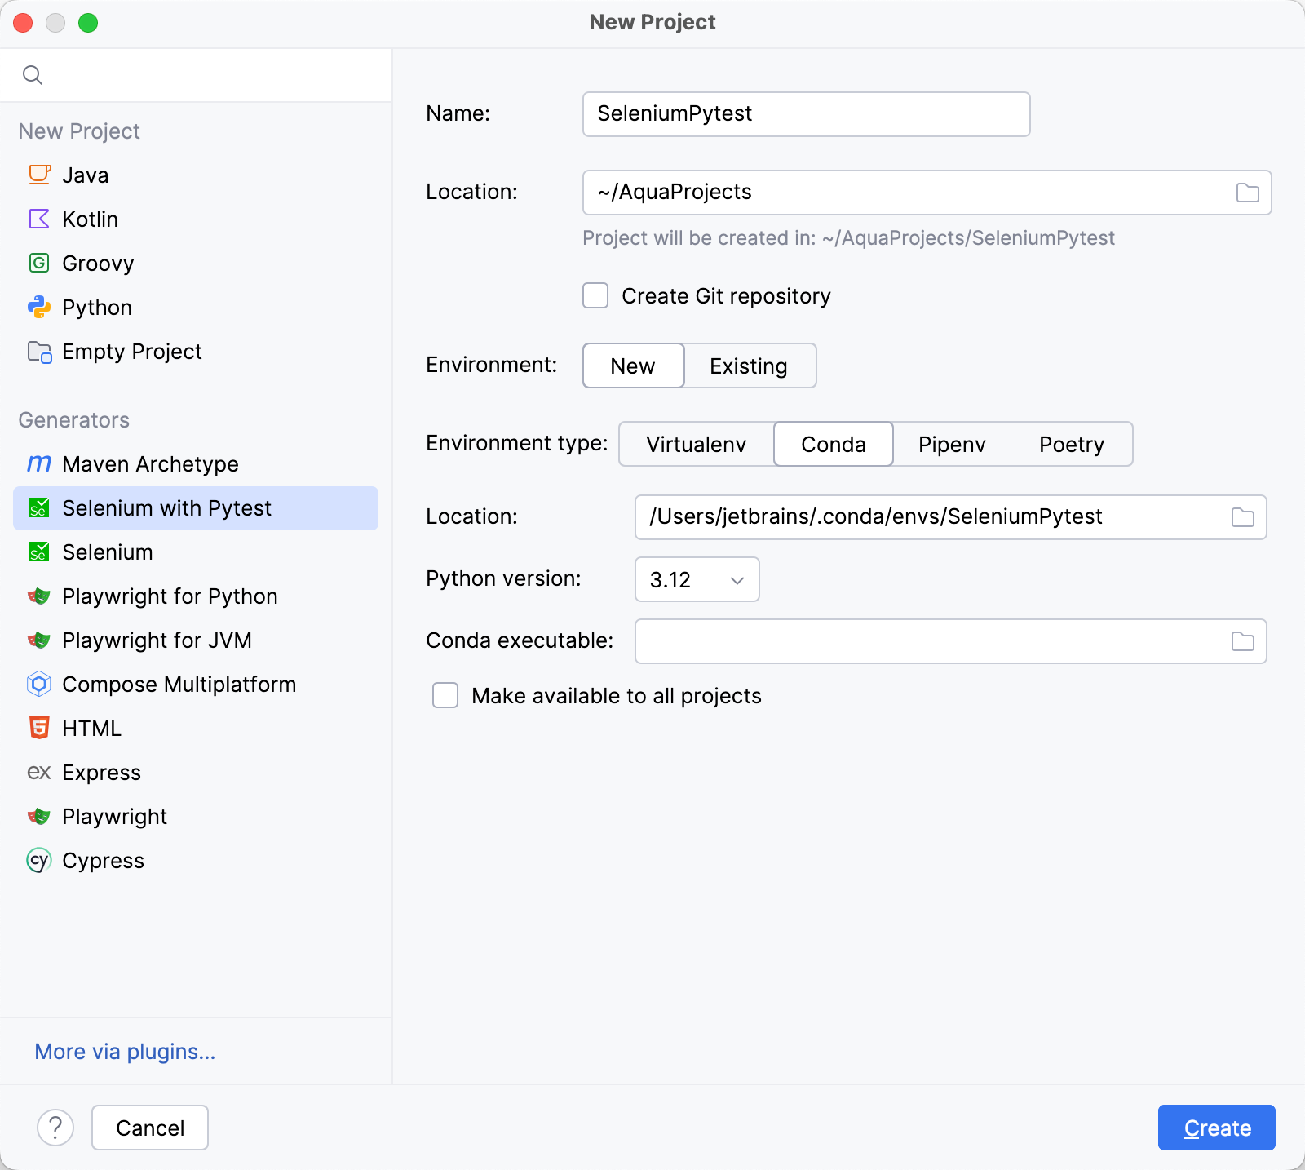1305x1170 pixels.
Task: Click the Create button
Action: tap(1216, 1128)
